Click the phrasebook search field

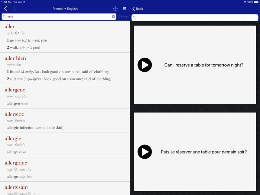coord(195,17)
